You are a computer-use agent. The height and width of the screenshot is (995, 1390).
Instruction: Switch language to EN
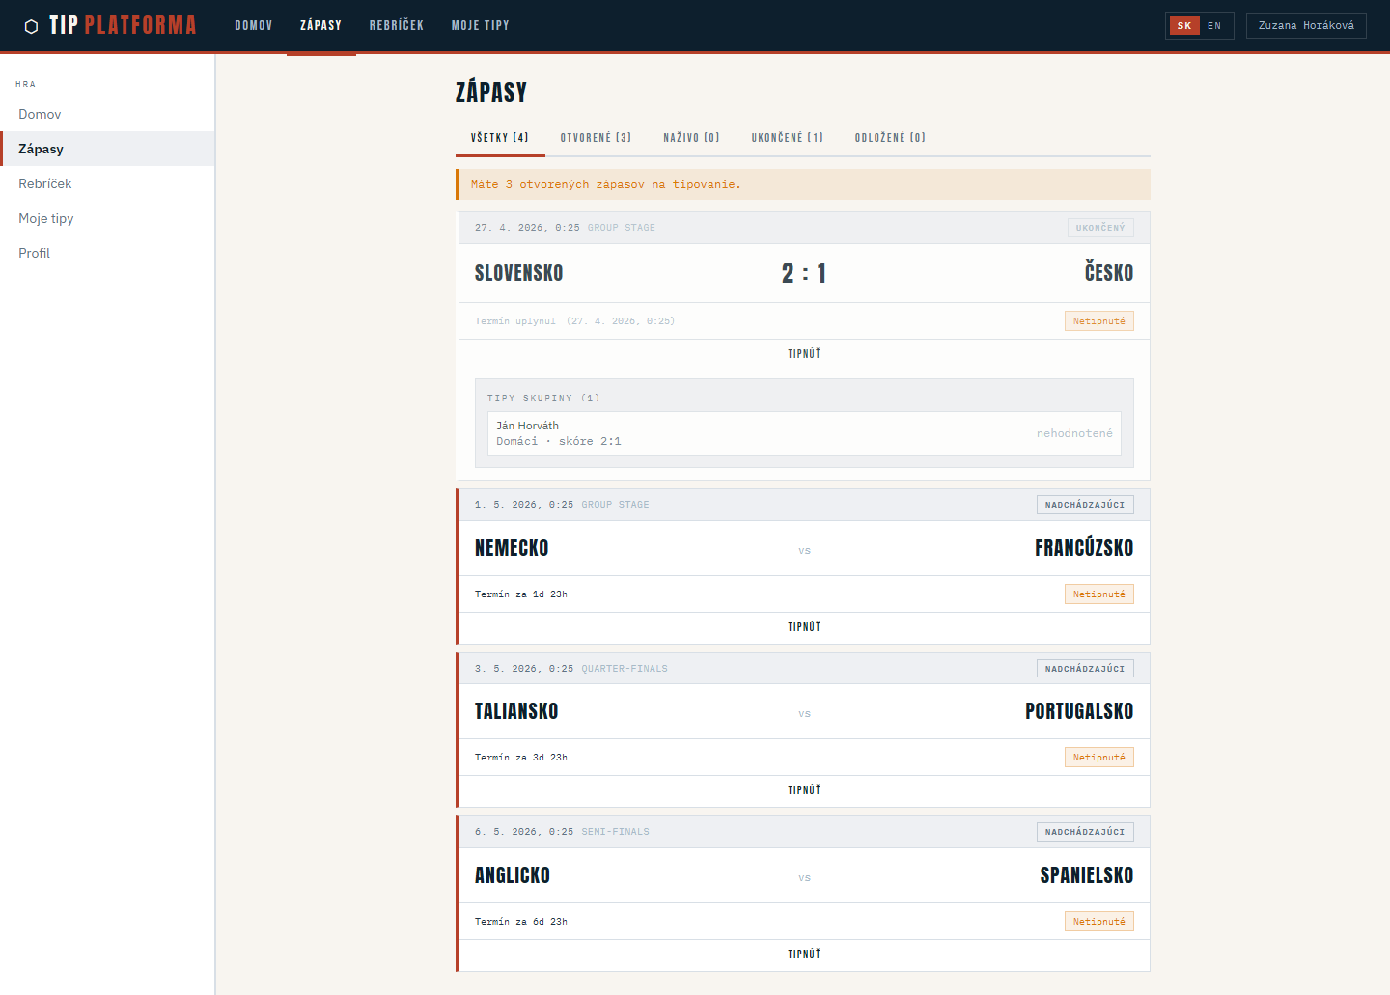(1214, 26)
